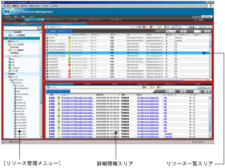Click the ログアウト button

207,17
